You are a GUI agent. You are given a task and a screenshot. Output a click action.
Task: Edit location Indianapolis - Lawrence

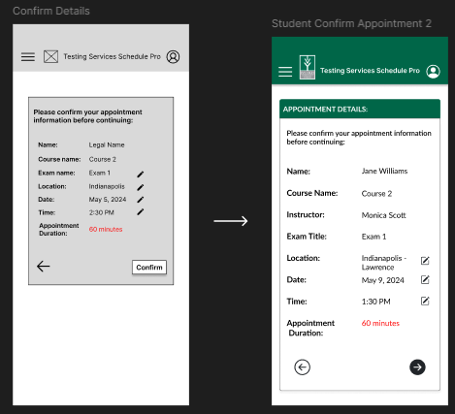tap(425, 261)
